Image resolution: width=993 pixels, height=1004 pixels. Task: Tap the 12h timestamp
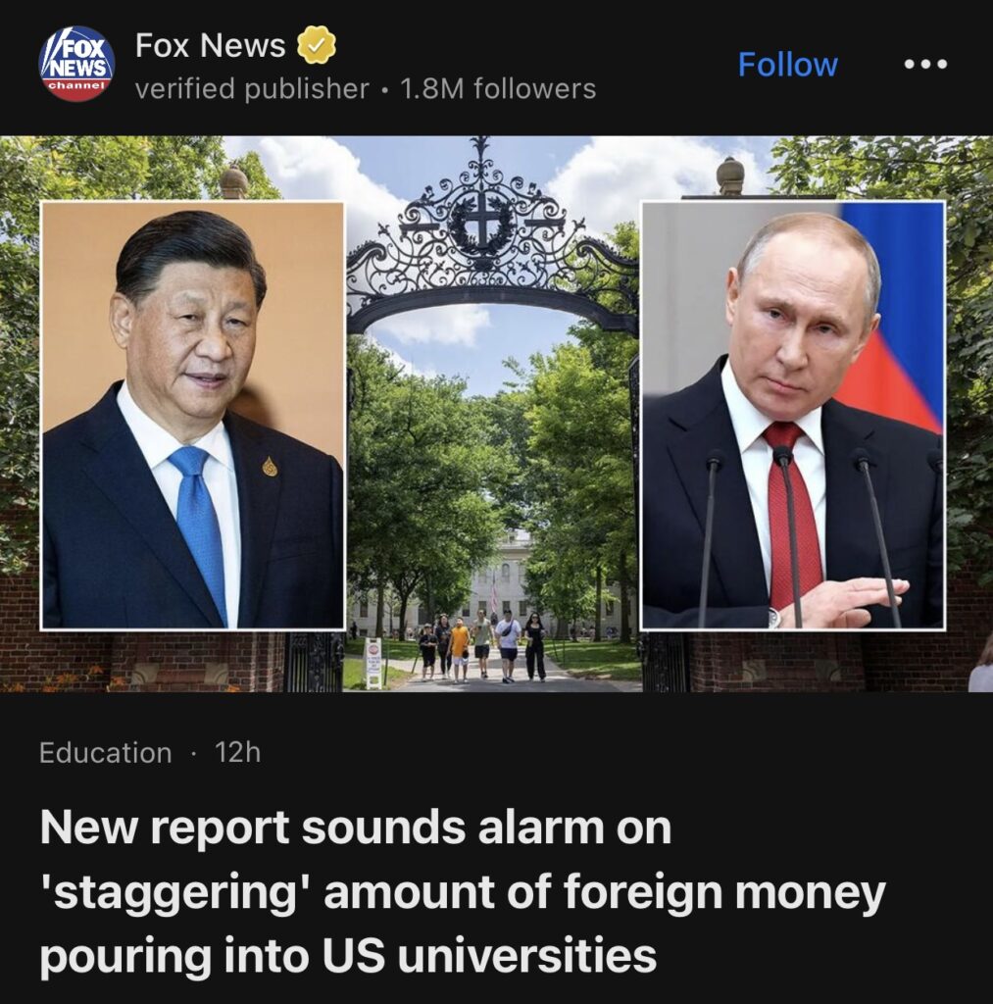tap(237, 752)
